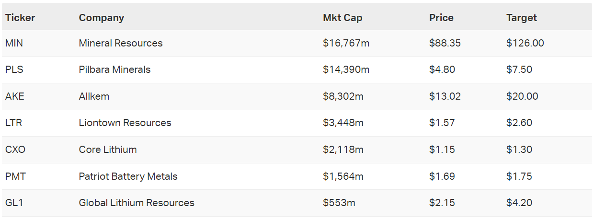Click the Mkt Cap column header
This screenshot has width=594, height=220.
pyautogui.click(x=343, y=18)
